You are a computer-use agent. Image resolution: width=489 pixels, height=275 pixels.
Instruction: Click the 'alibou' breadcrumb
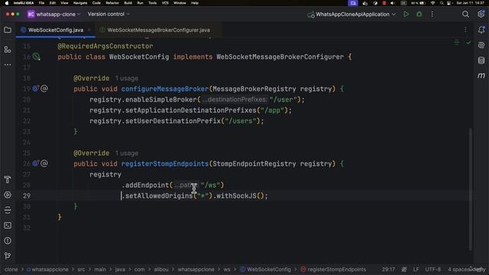tap(161, 269)
